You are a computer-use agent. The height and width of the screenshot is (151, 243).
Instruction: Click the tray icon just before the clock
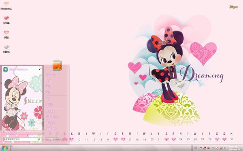click(x=225, y=148)
